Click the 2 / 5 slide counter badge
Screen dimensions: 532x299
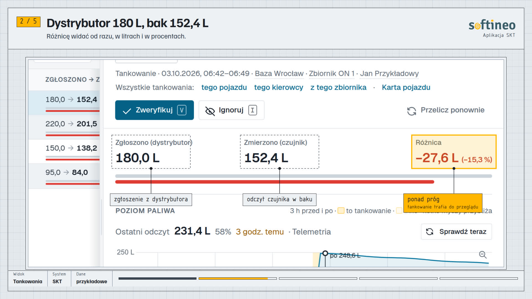(x=29, y=22)
